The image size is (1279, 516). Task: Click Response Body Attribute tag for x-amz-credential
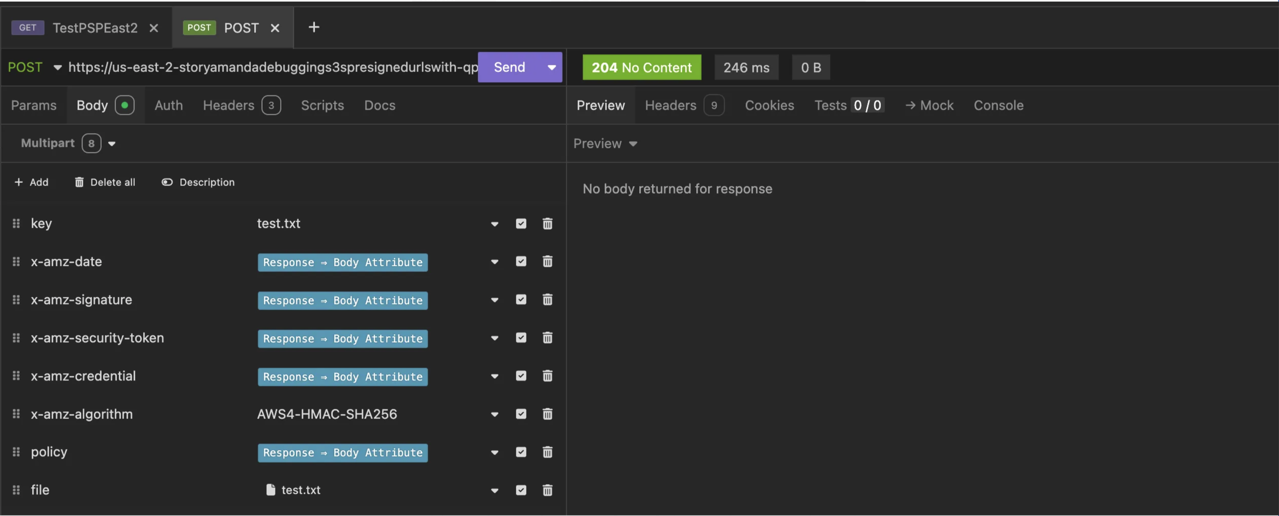343,377
